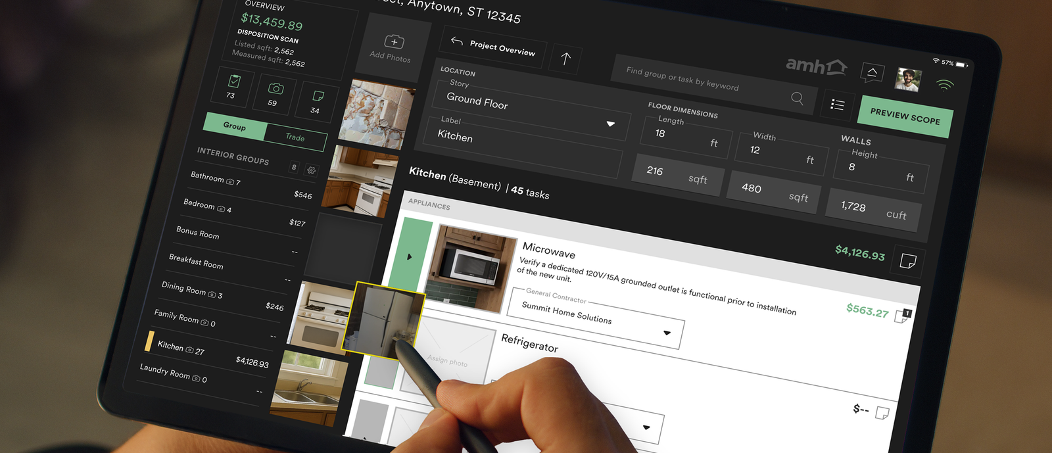Click the PREVIEW SCOPE button
Image resolution: width=1052 pixels, height=453 pixels.
point(905,116)
